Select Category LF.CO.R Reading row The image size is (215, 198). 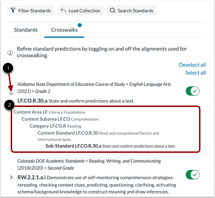(x=55, y=126)
